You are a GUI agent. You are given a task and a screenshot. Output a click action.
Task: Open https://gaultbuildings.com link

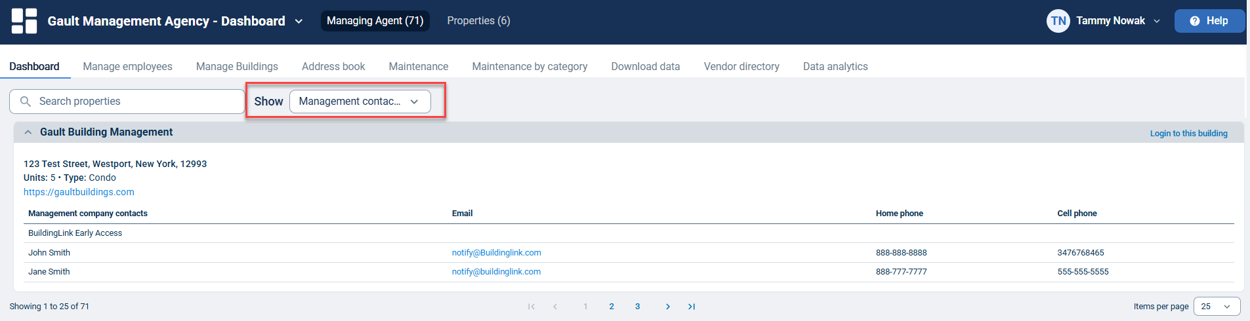[x=79, y=192]
